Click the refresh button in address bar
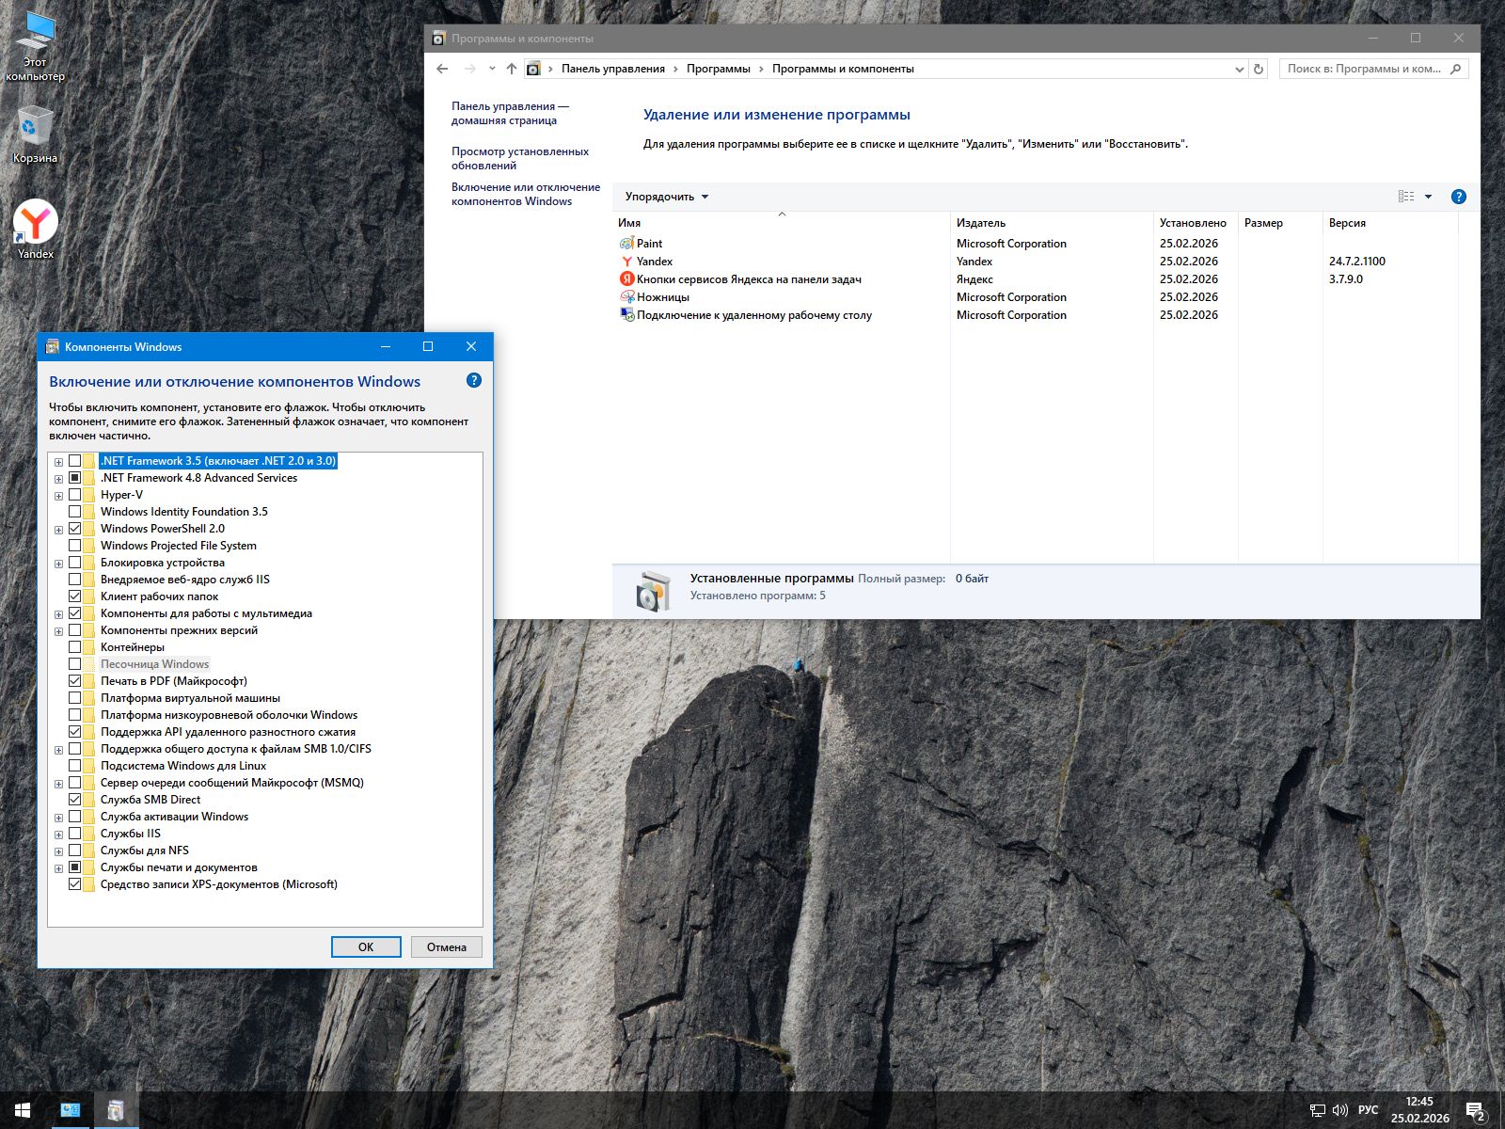 (1259, 69)
